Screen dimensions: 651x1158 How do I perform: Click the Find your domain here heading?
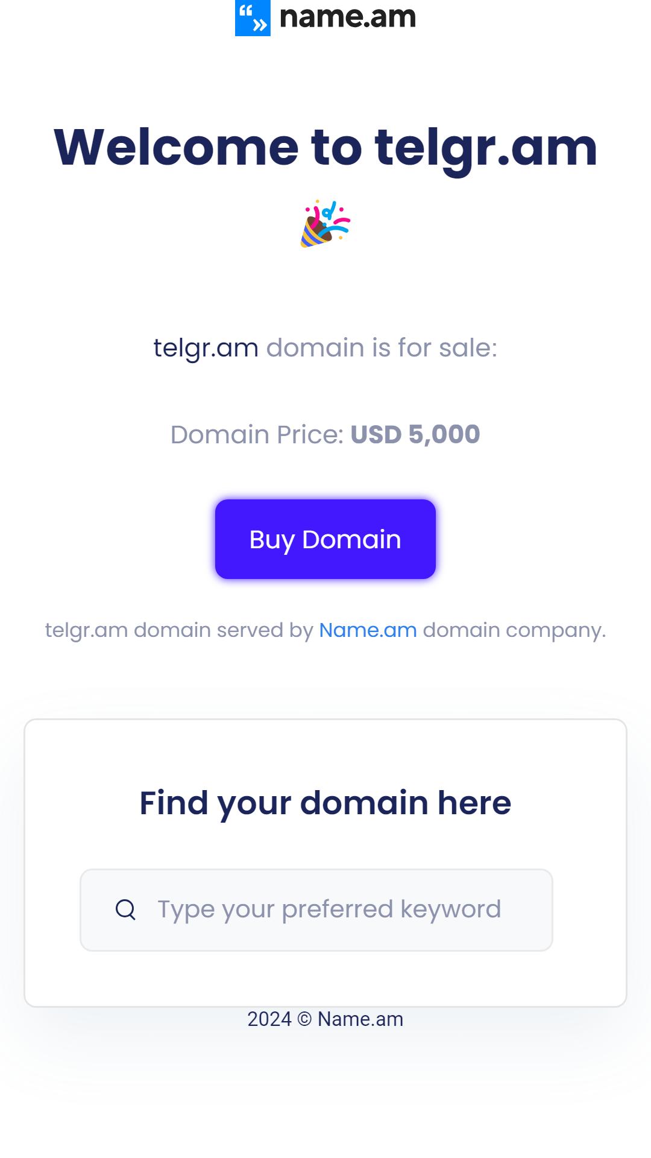325,803
